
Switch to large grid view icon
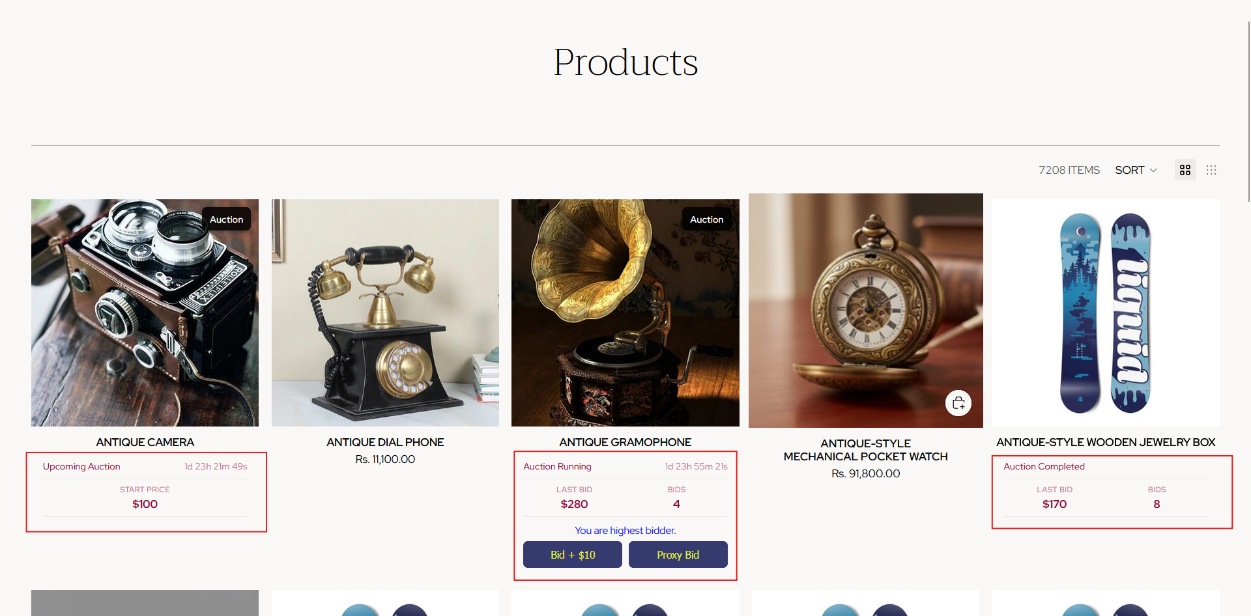pyautogui.click(x=1185, y=170)
